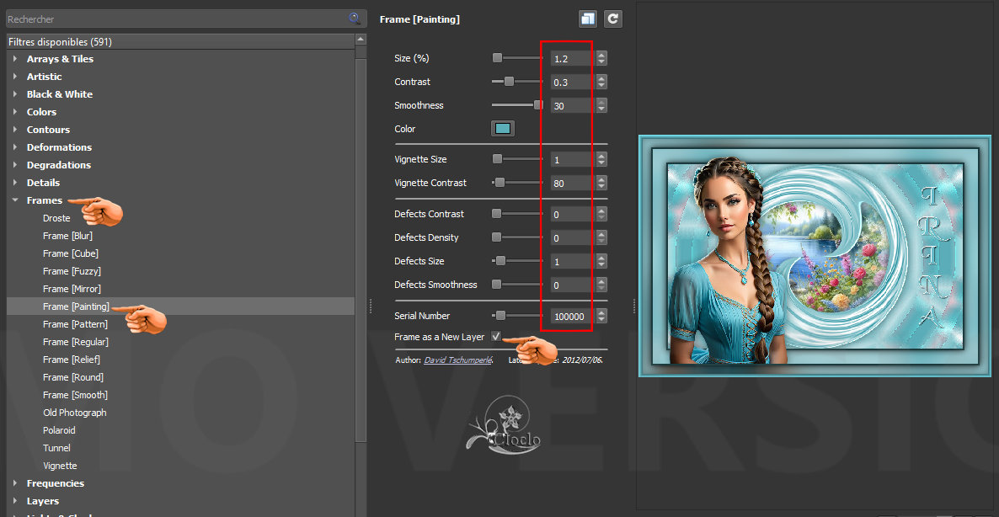Reset Frame Painting parameters to defaults
The width and height of the screenshot is (999, 517).
(613, 19)
